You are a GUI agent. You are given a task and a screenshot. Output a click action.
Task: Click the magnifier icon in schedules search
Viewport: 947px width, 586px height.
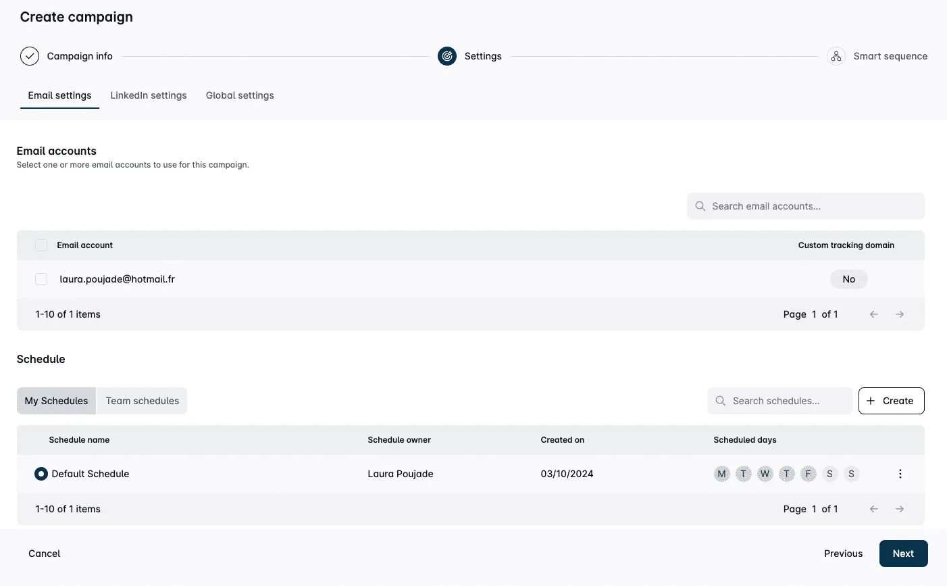pyautogui.click(x=721, y=401)
